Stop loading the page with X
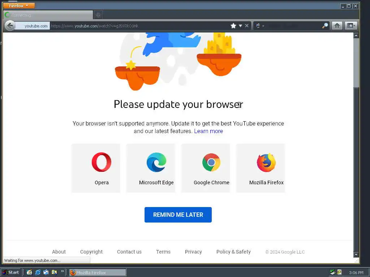 tap(246, 26)
